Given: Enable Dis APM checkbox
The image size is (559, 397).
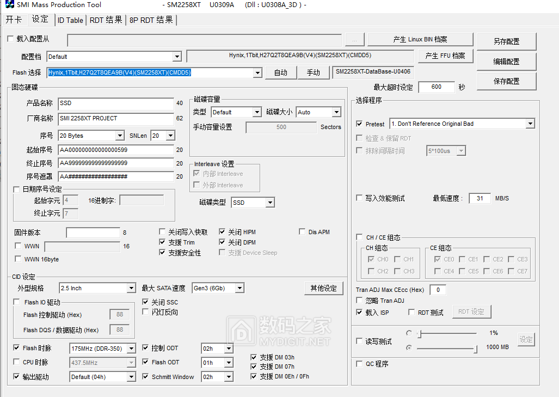Looking at the screenshot, I should (x=302, y=232).
